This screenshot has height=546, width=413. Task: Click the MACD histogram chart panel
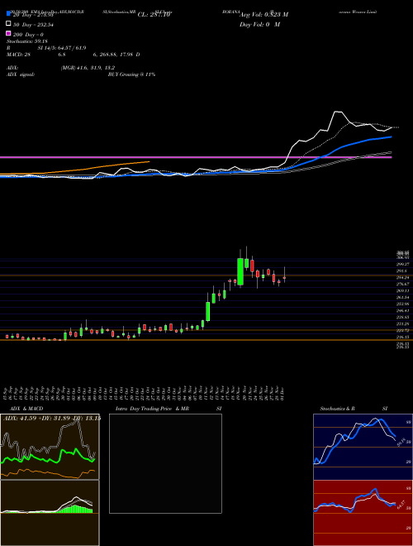pyautogui.click(x=50, y=513)
